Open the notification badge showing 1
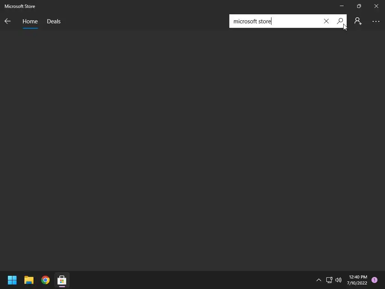The width and height of the screenshot is (385, 289). point(374,280)
